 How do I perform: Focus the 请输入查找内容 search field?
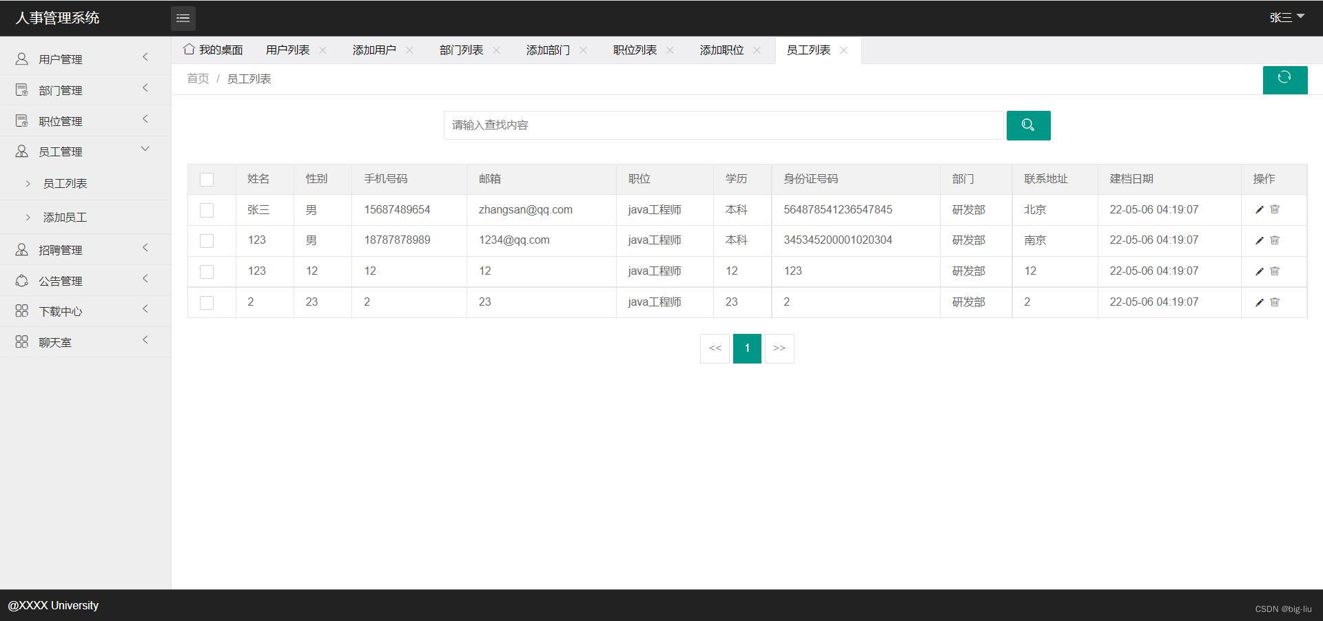click(724, 125)
